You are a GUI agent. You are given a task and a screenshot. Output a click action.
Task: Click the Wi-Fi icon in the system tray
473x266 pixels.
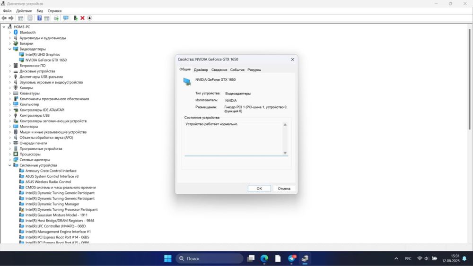tap(420, 258)
